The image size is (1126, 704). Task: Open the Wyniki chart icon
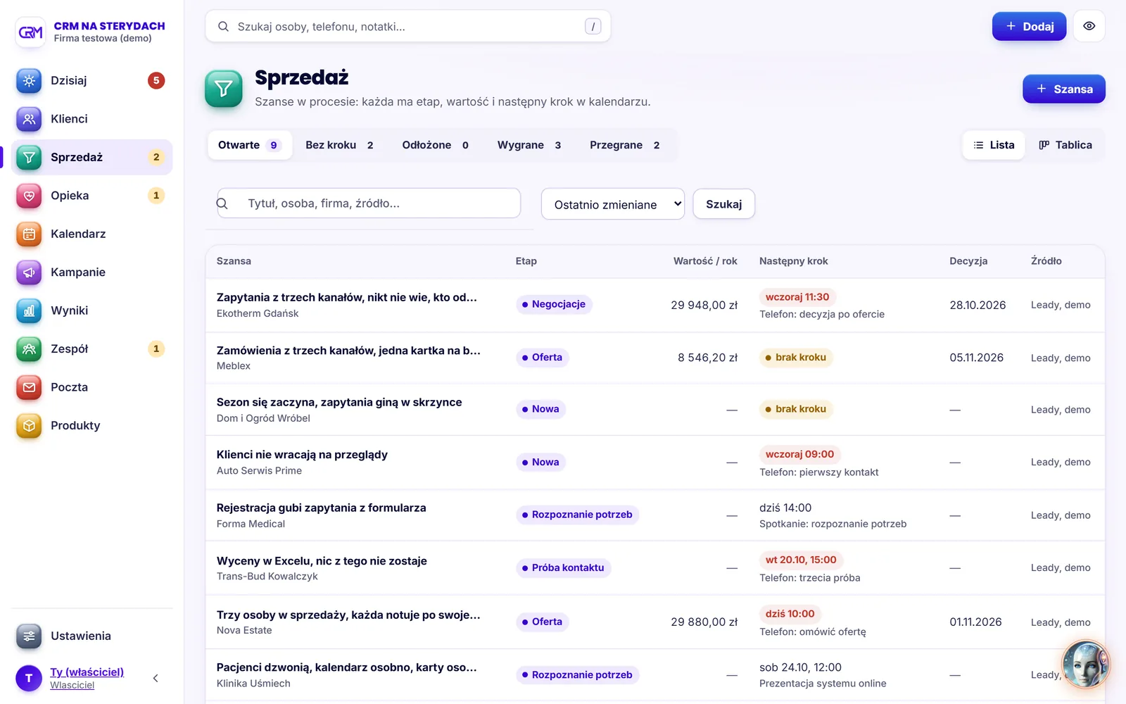29,310
